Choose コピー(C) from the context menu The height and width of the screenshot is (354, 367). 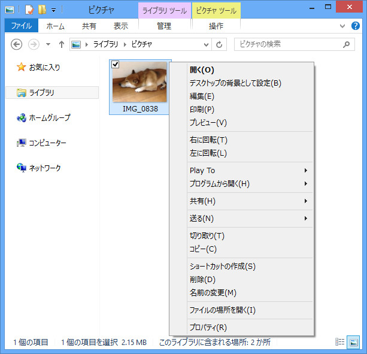coord(241,249)
